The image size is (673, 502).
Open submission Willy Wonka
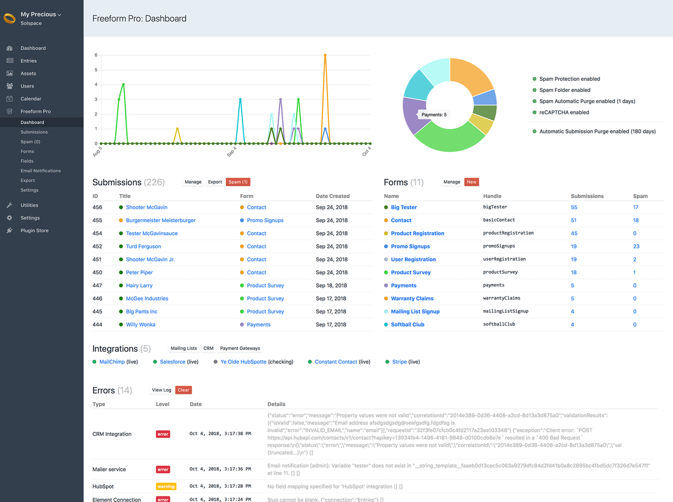click(141, 325)
